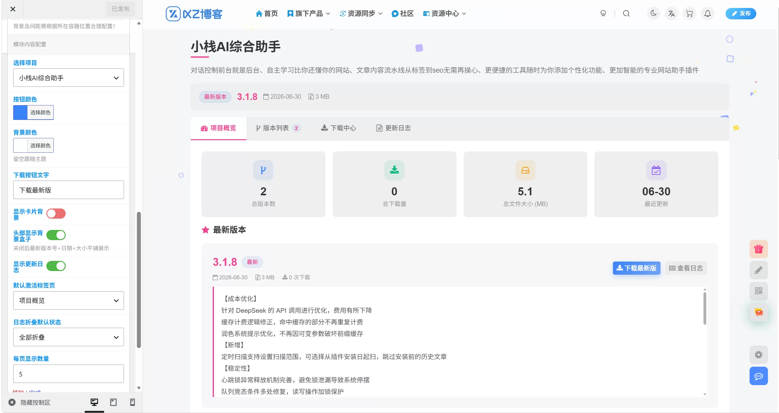Click the changelog box scrollbar thumb
Viewport: 779px width, 413px height.
tap(705, 308)
